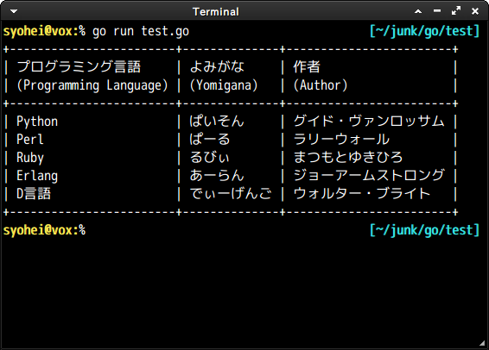Click the header 'プログラミング言語'
This screenshot has width=489, height=350.
coord(79,66)
